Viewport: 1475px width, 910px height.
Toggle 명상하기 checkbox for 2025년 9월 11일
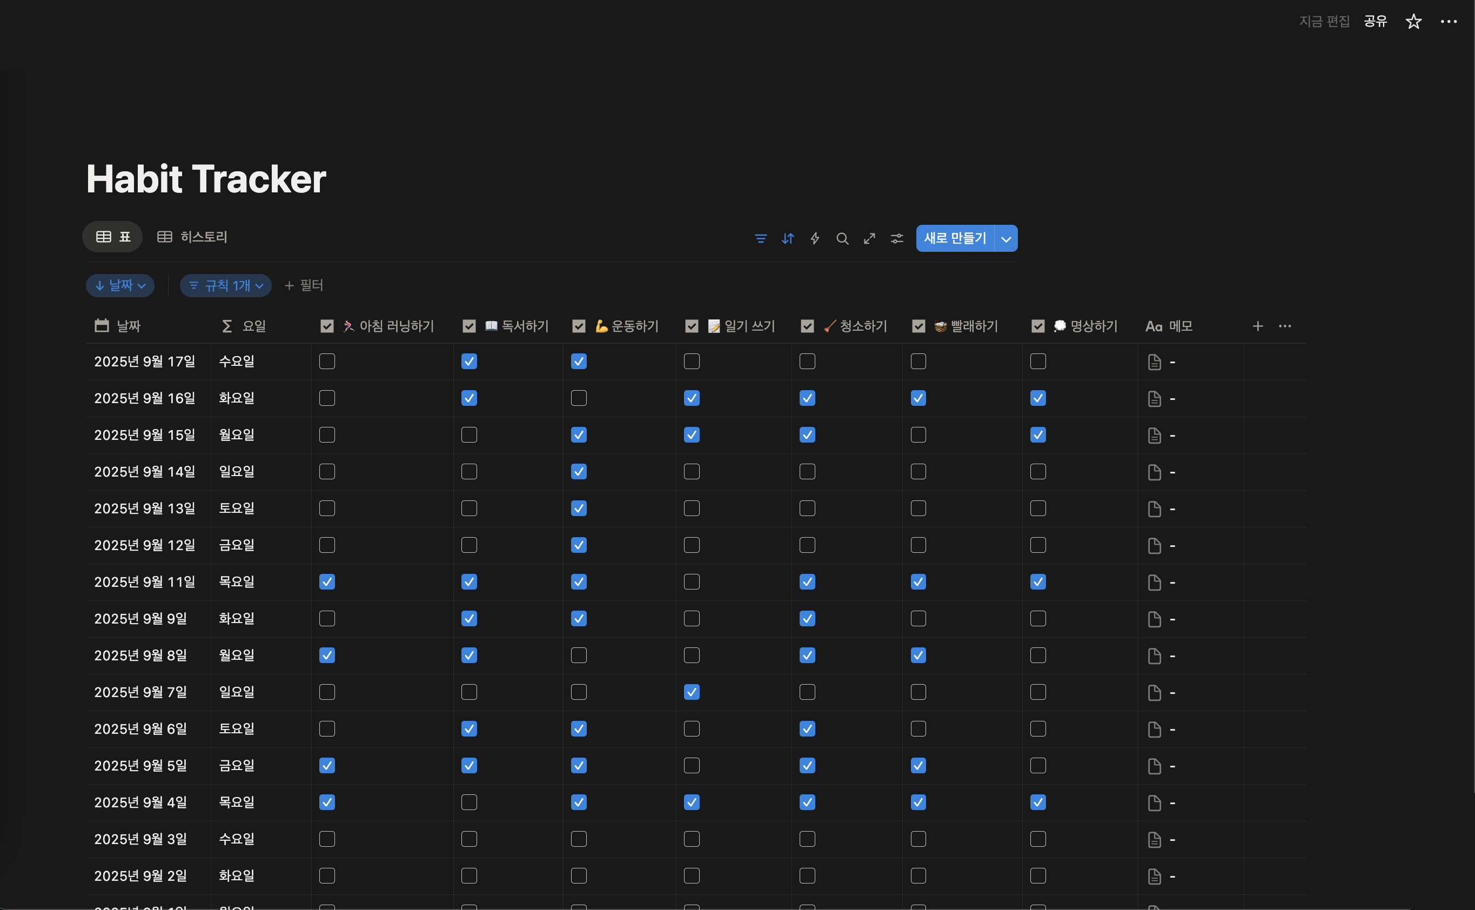(x=1037, y=582)
